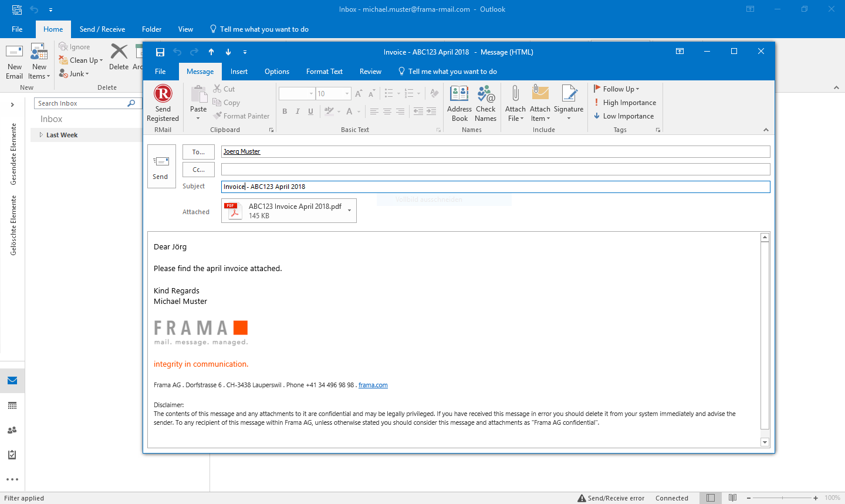Open the font size dropdown
This screenshot has height=504, width=845.
point(347,94)
